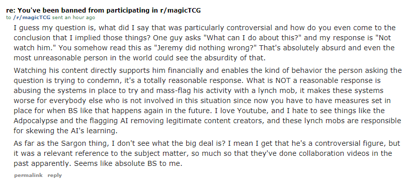This screenshot has width=408, height=185.
Task: Click the reply link under the message
Action: [55, 175]
